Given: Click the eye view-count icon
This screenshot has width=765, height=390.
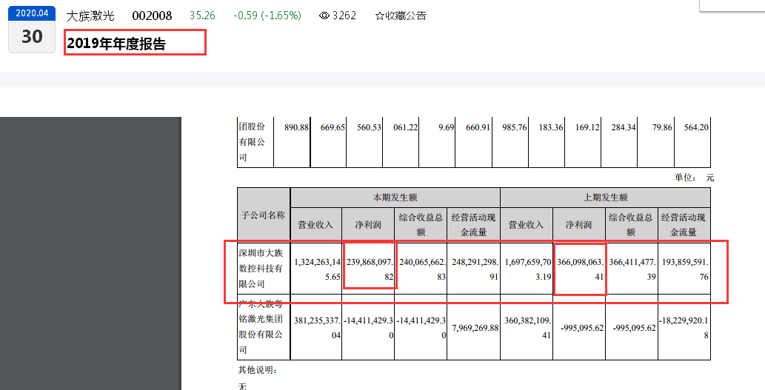Looking at the screenshot, I should pos(324,16).
